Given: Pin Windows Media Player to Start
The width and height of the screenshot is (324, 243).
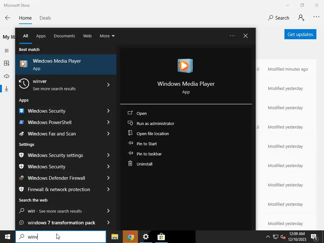Looking at the screenshot, I should (x=147, y=144).
